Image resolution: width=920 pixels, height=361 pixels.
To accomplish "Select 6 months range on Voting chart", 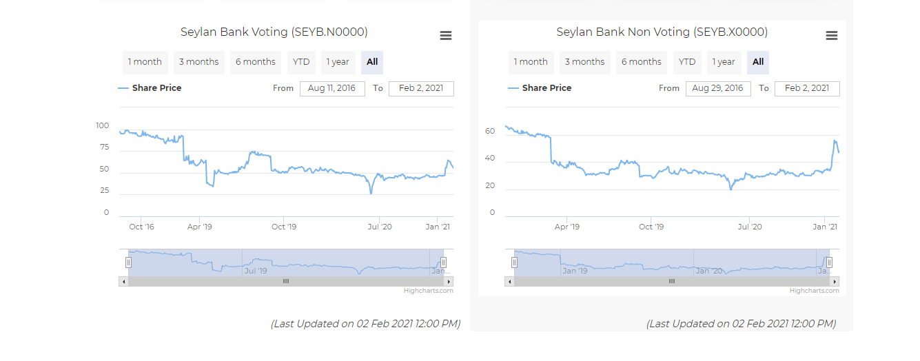I will [256, 62].
